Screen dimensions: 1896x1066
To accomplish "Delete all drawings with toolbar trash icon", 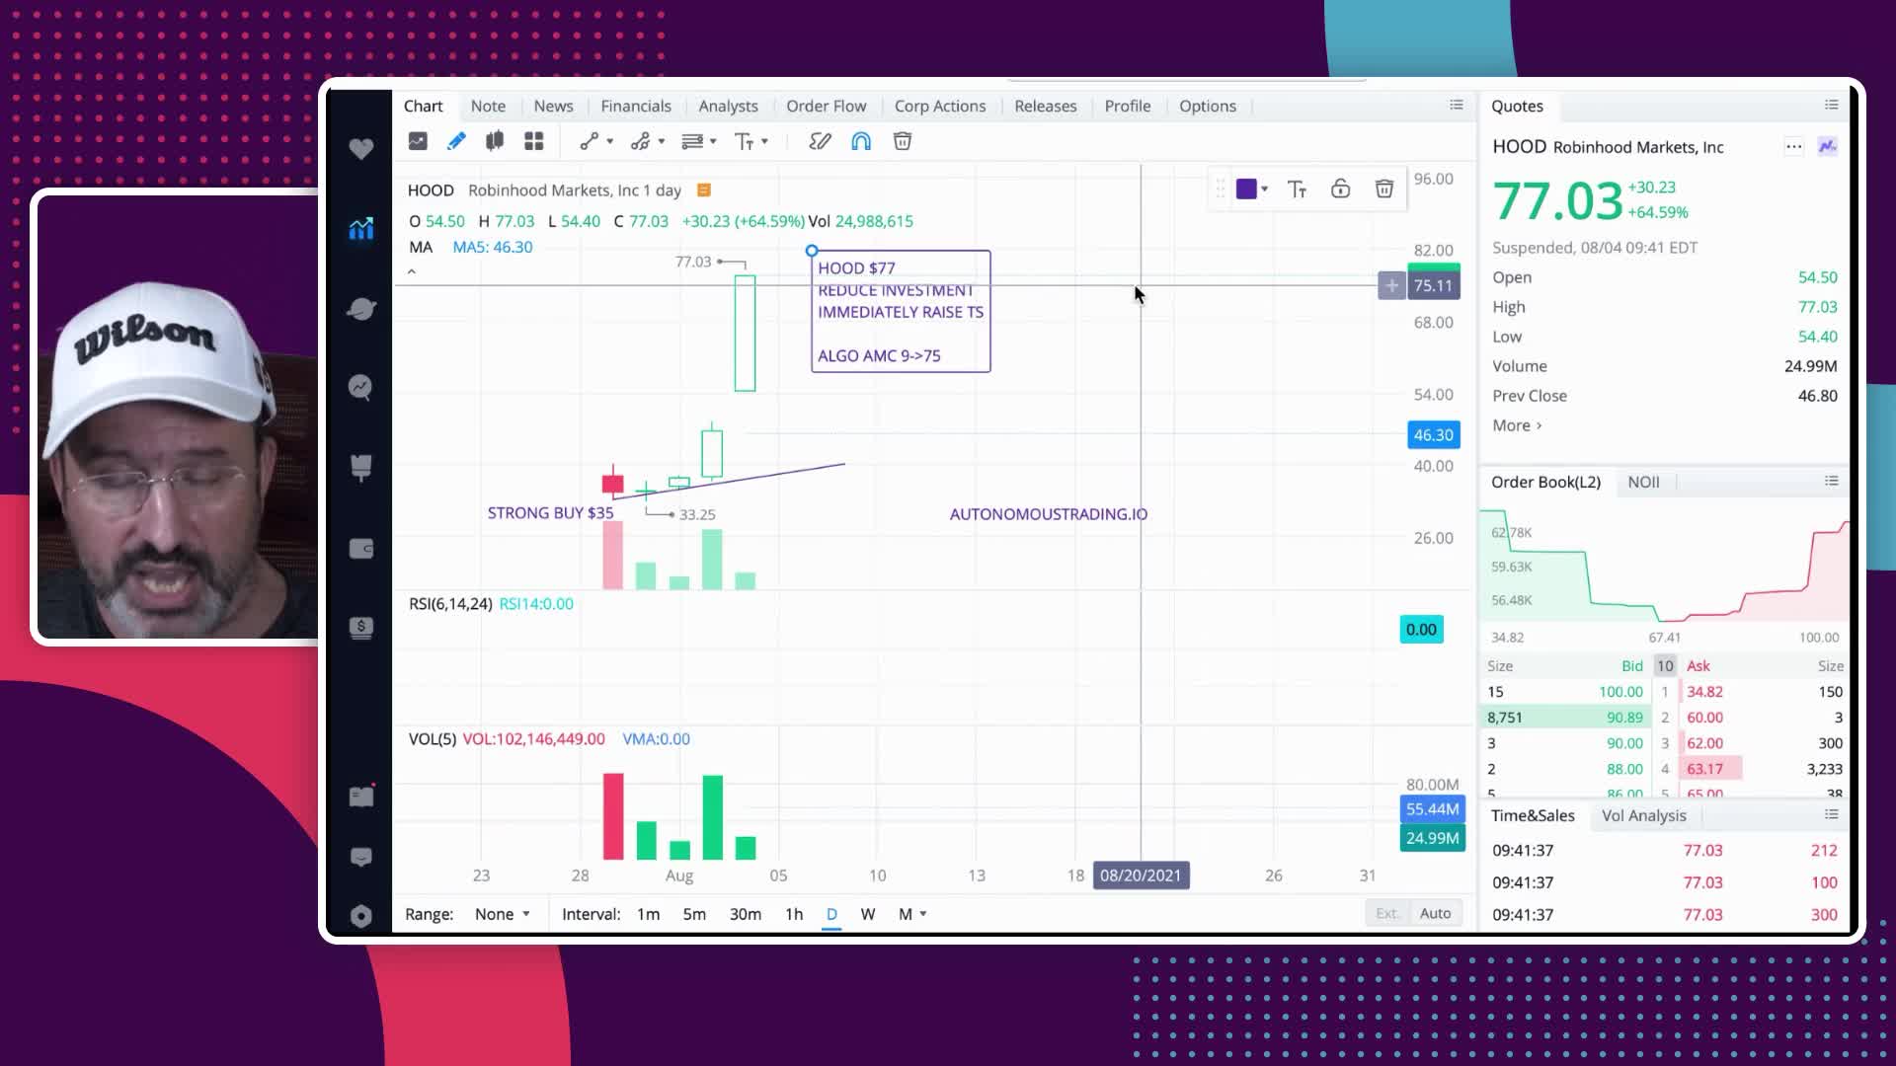I will (x=903, y=141).
